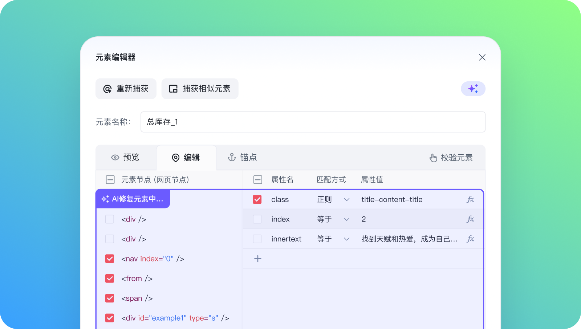
Task: Uncheck the class attribute checkbox
Action: 257,199
